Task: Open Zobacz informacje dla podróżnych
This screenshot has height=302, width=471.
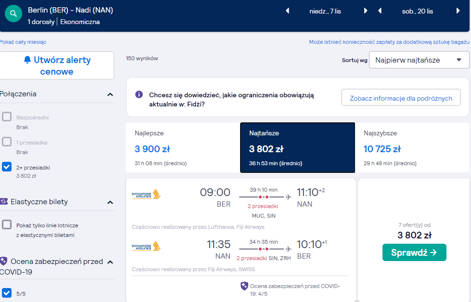Action: pyautogui.click(x=401, y=97)
